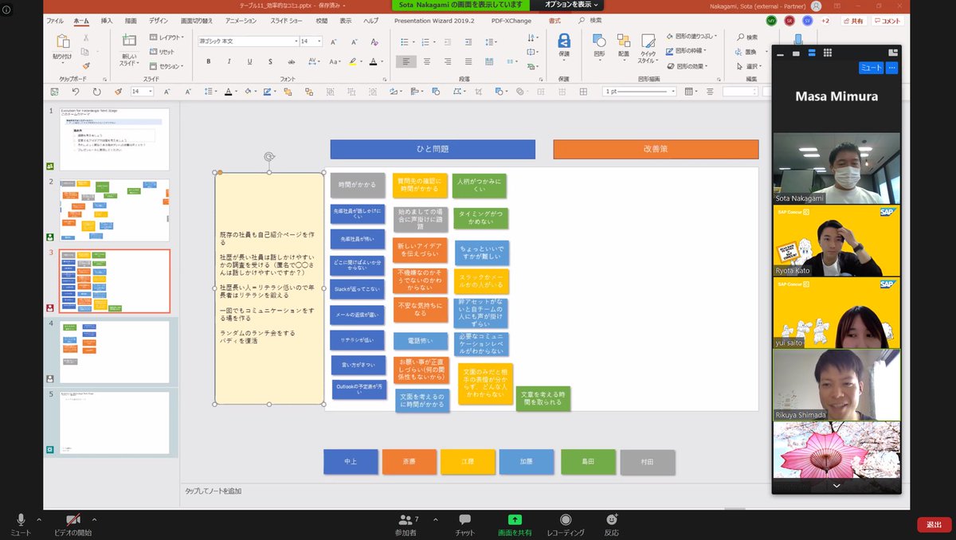Viewport: 956px width, 540px height.
Task: Select left text alignment in Paragraph group
Action: 406,61
